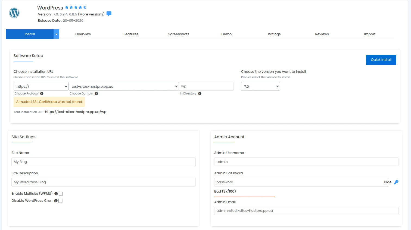Screen dimensions: 411x230
Task: Click 'Choose the version you want to install' label
Action: click(273, 72)
